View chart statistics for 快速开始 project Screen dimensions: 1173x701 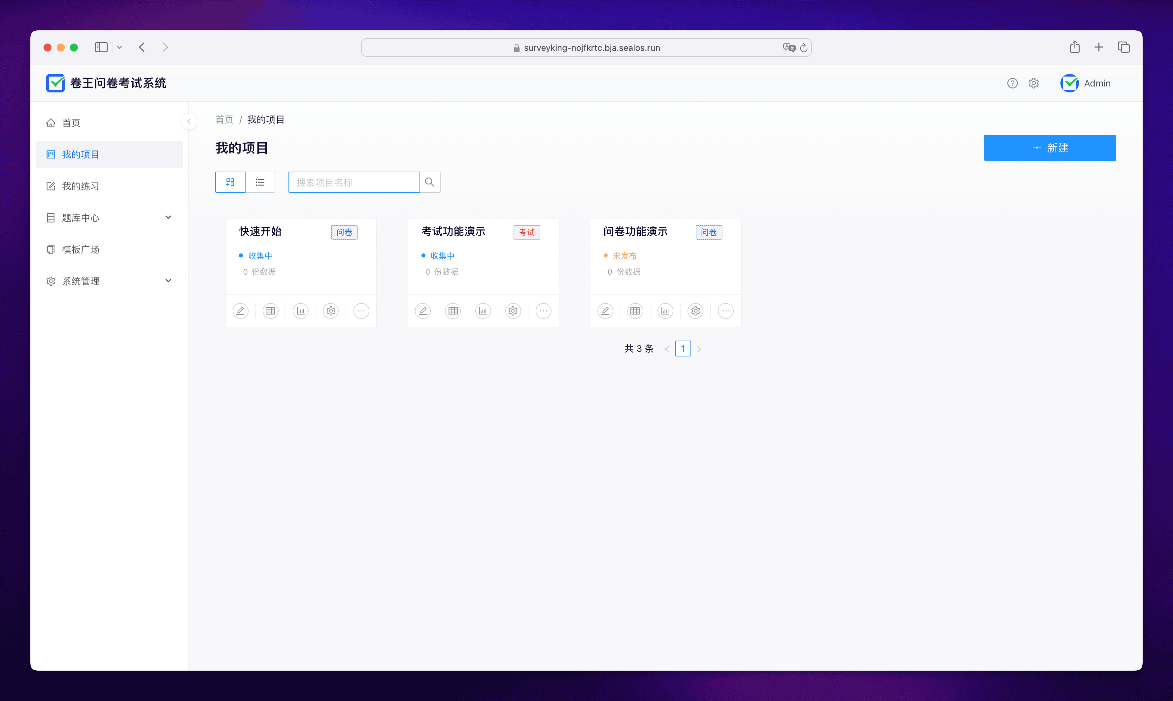point(301,311)
